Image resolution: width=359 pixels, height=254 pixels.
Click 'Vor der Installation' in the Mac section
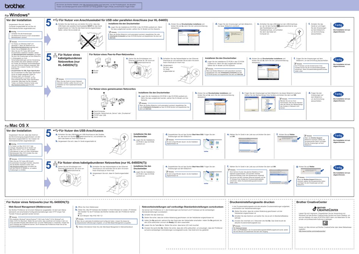[x=19, y=130]
